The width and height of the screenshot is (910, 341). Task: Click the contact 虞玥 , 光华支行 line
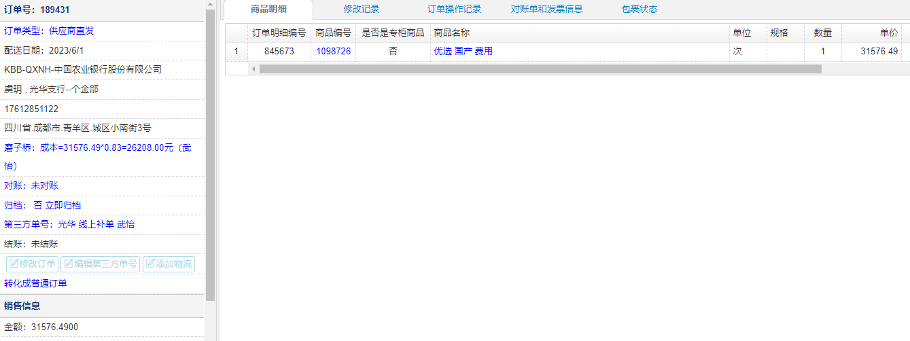tap(52, 89)
